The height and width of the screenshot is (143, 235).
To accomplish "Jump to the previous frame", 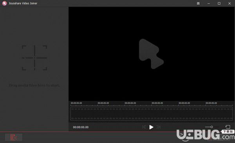I will (144, 127).
